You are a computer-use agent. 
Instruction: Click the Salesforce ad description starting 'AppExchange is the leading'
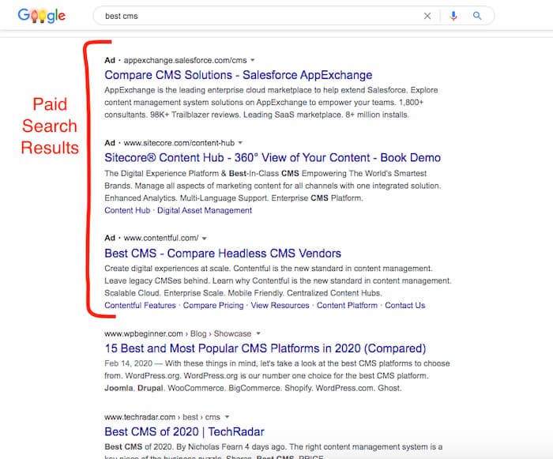point(271,103)
